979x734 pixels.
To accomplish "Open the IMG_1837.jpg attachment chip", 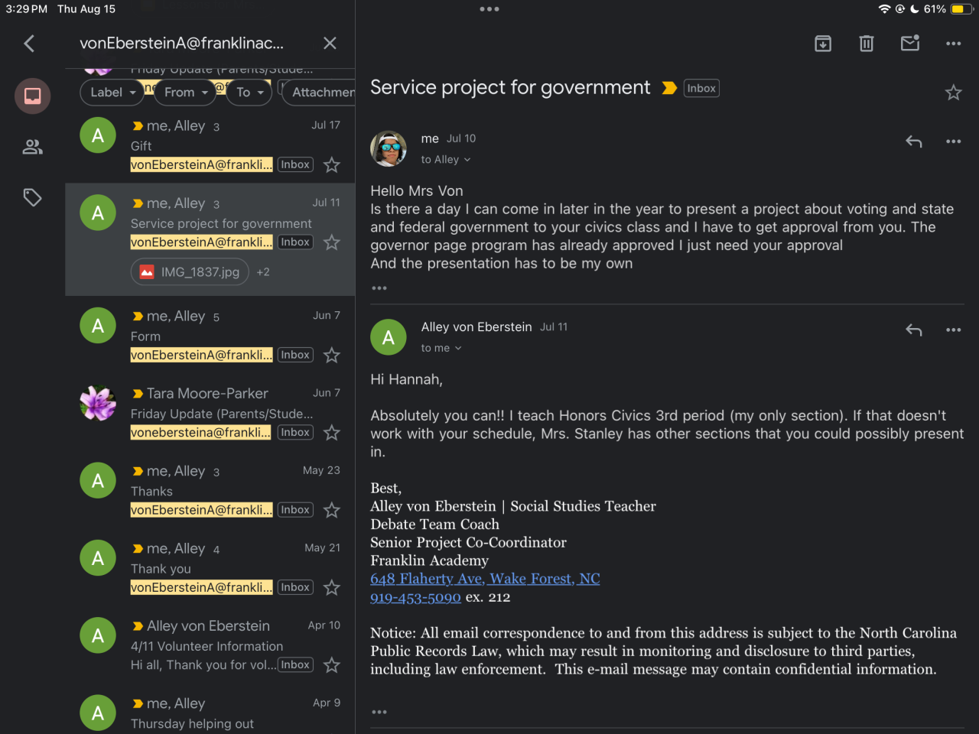I will click(190, 272).
